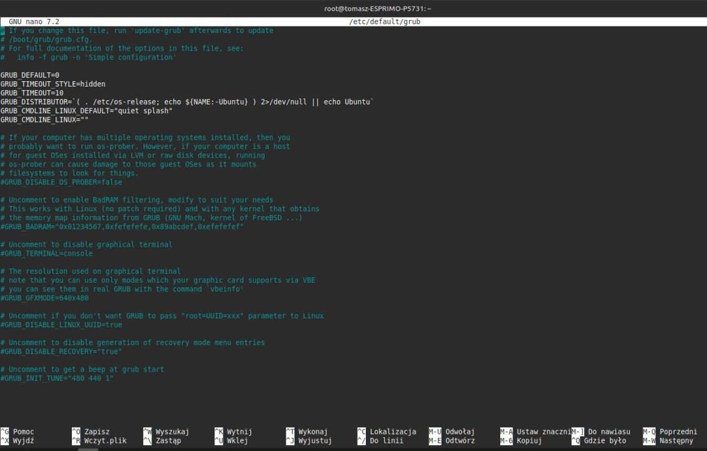The height and width of the screenshot is (451, 707).
Task: Click comment about root=UUID=xxx parameter
Action: (162, 316)
